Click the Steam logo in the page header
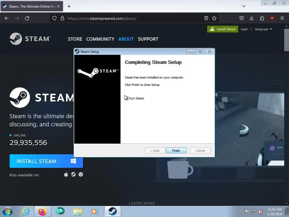 click(x=30, y=39)
